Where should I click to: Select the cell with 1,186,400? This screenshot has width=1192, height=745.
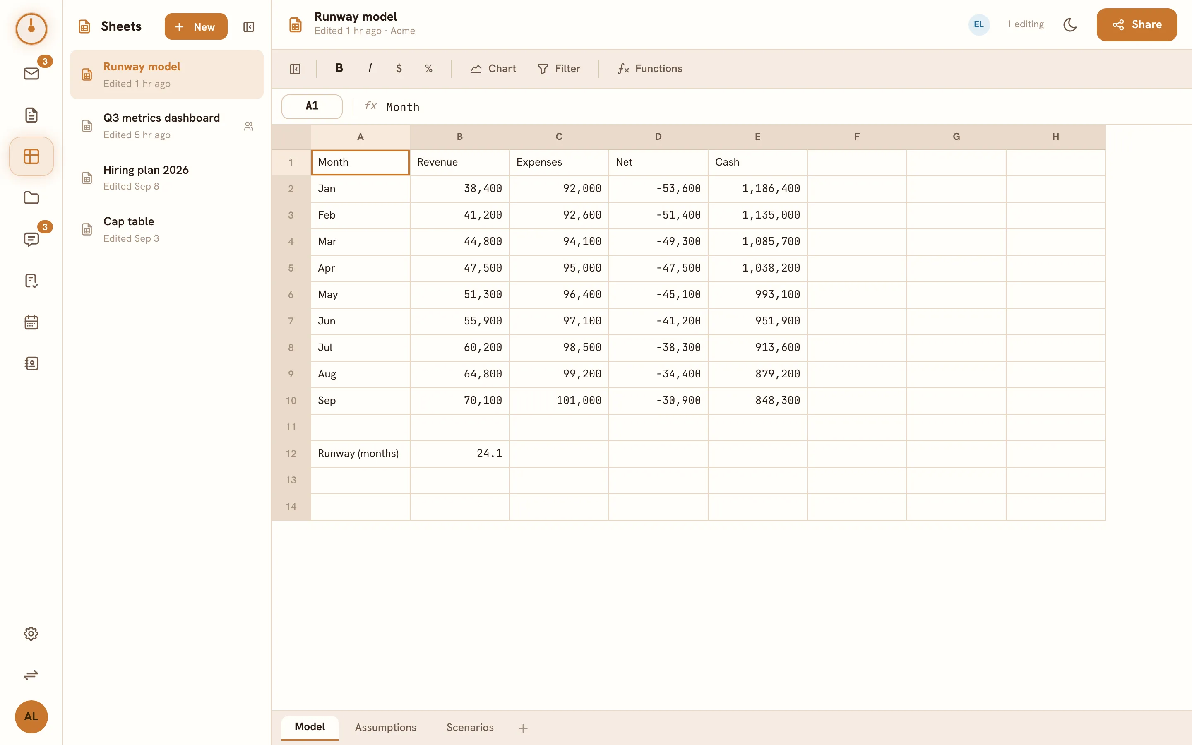coord(757,189)
